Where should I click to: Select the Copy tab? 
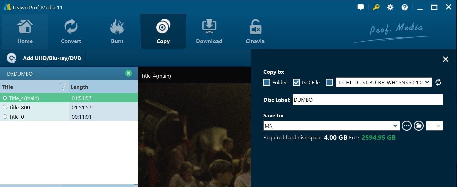click(x=163, y=32)
